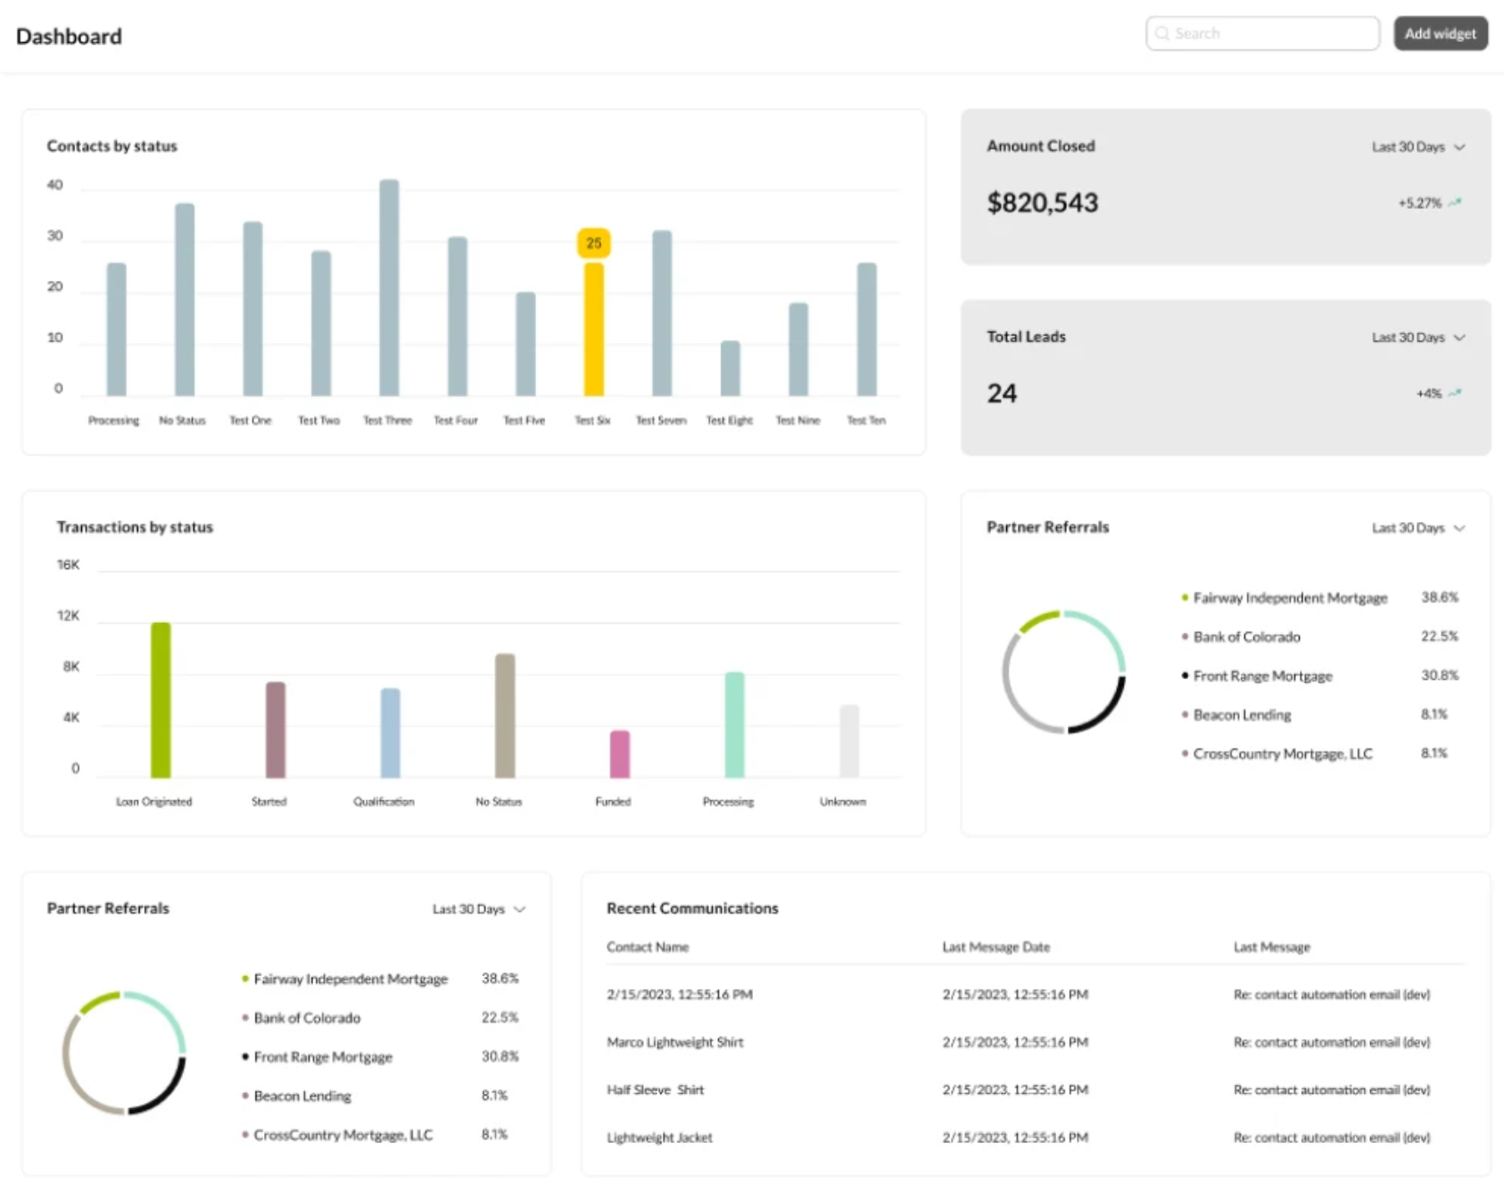This screenshot has height=1192, width=1504.
Task: Open Amount Closed Last 30 Days dropdown
Action: click(x=1418, y=147)
